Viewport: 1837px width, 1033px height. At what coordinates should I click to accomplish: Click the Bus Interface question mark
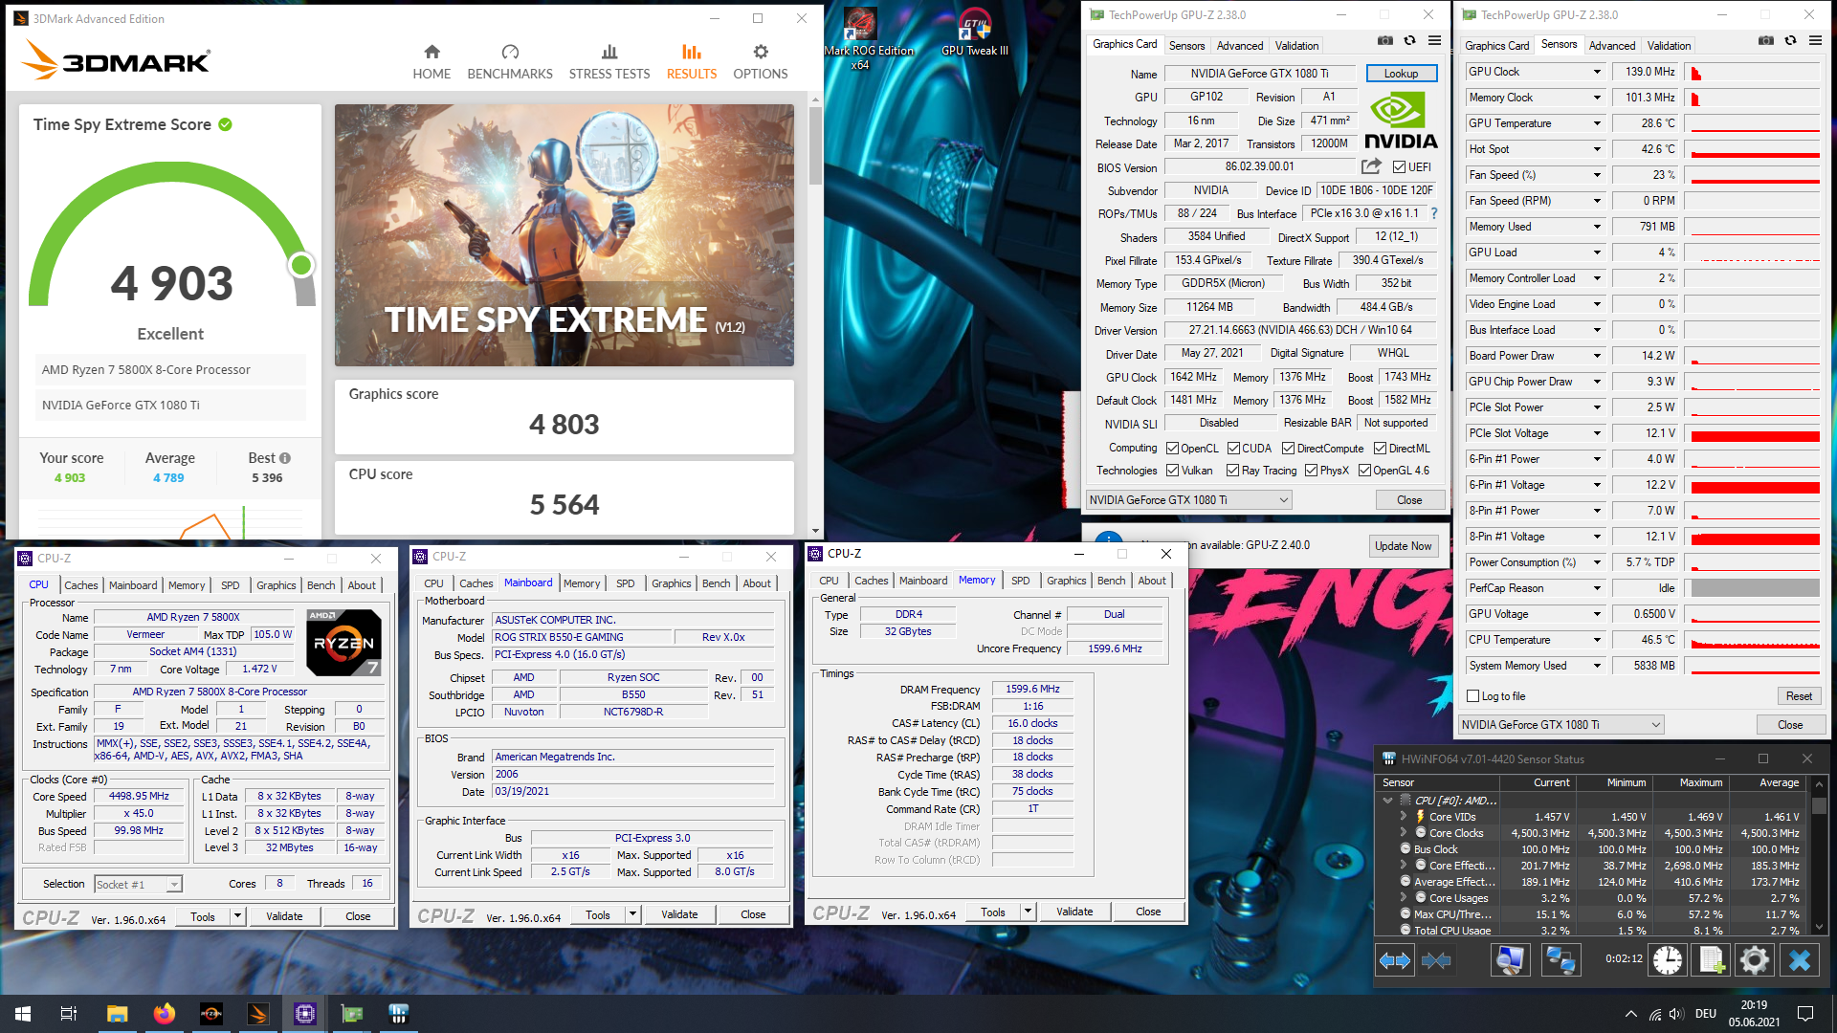(1433, 213)
